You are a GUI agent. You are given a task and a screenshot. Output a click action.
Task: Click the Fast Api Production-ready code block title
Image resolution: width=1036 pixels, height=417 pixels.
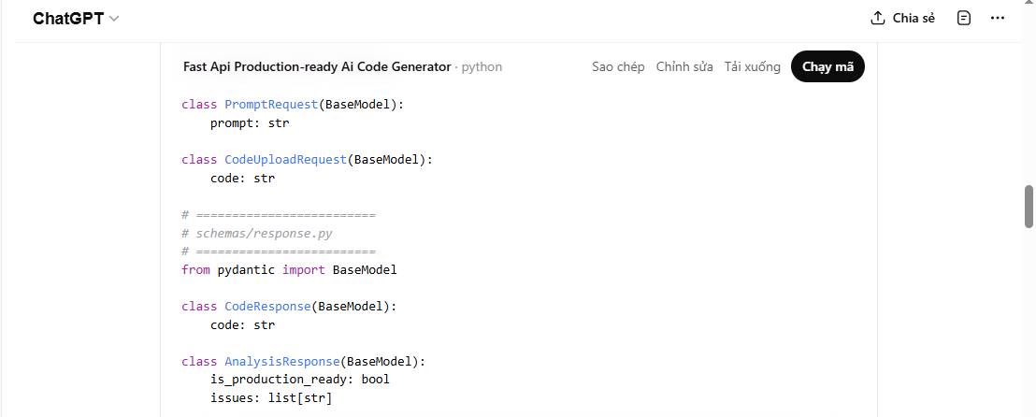317,66
